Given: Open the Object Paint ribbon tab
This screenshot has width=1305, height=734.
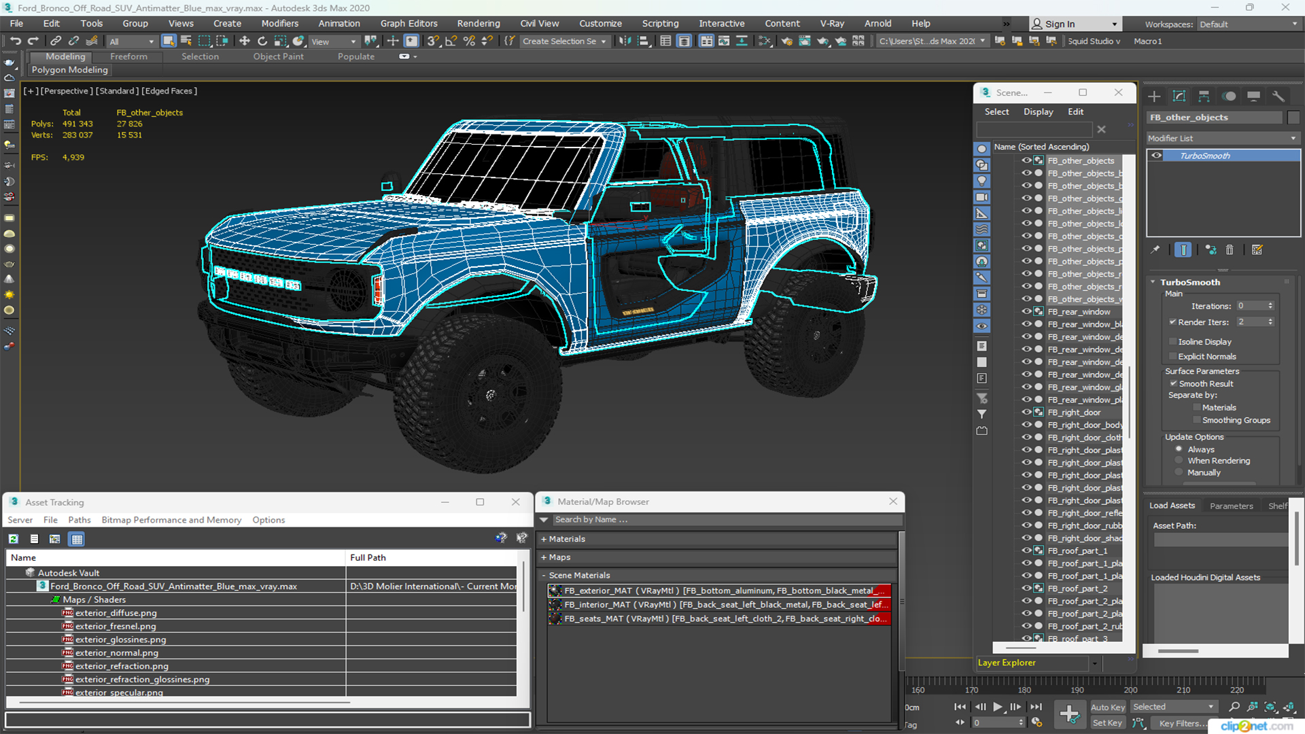Looking at the screenshot, I should pyautogui.click(x=278, y=56).
